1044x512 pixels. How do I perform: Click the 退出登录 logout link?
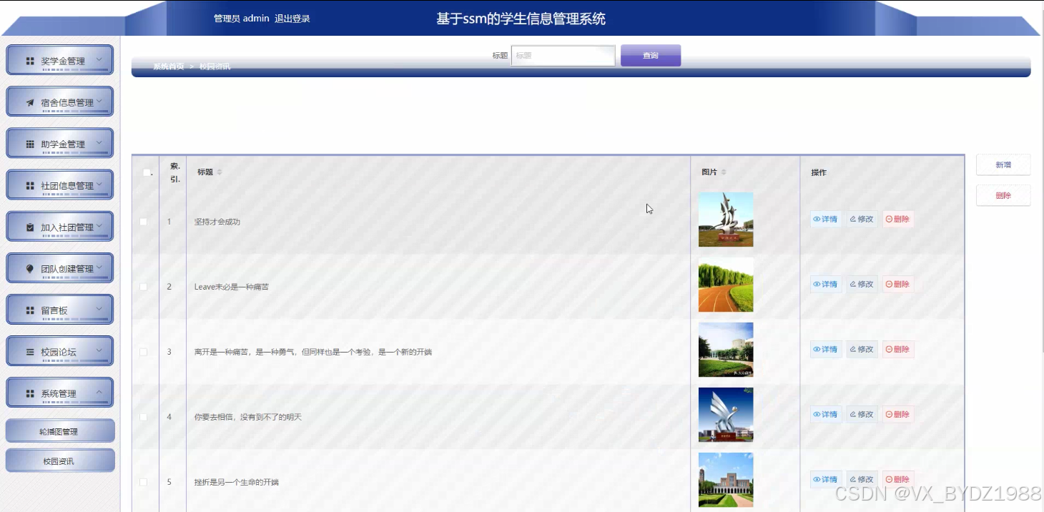[292, 19]
